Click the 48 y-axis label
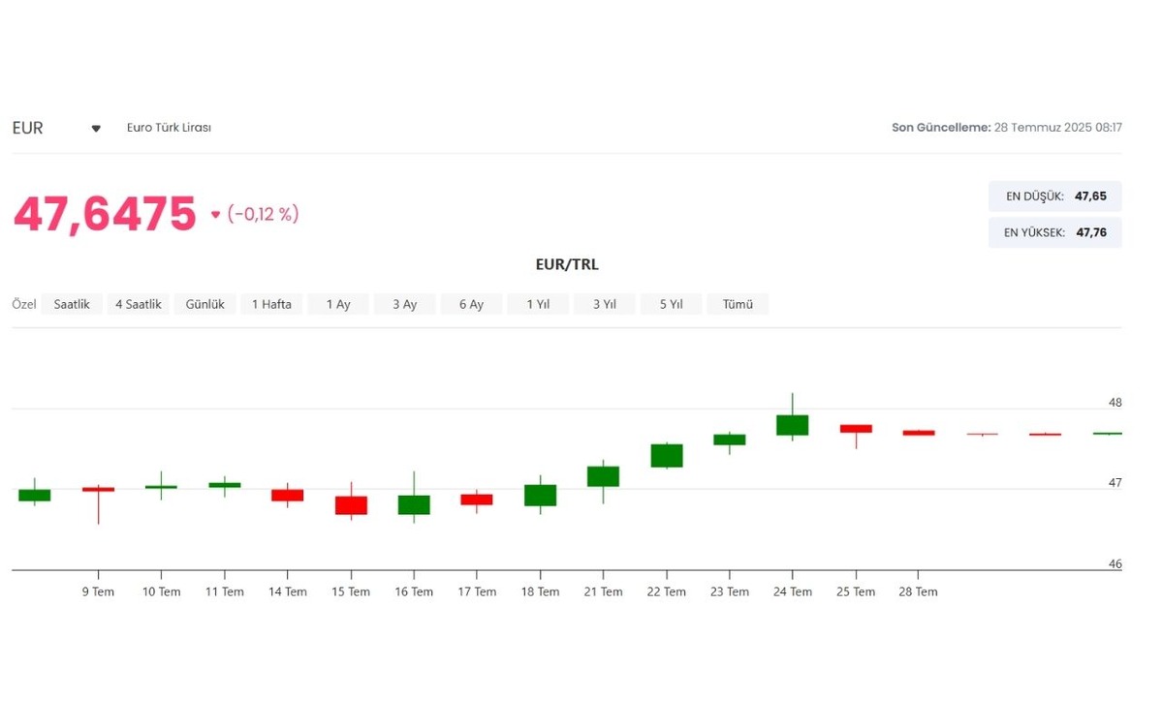1163x726 pixels. (1116, 402)
